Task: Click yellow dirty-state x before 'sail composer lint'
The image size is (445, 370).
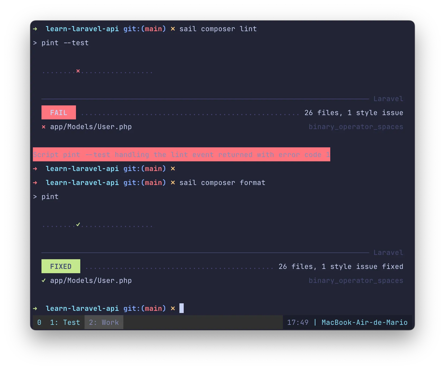Action: [x=173, y=29]
